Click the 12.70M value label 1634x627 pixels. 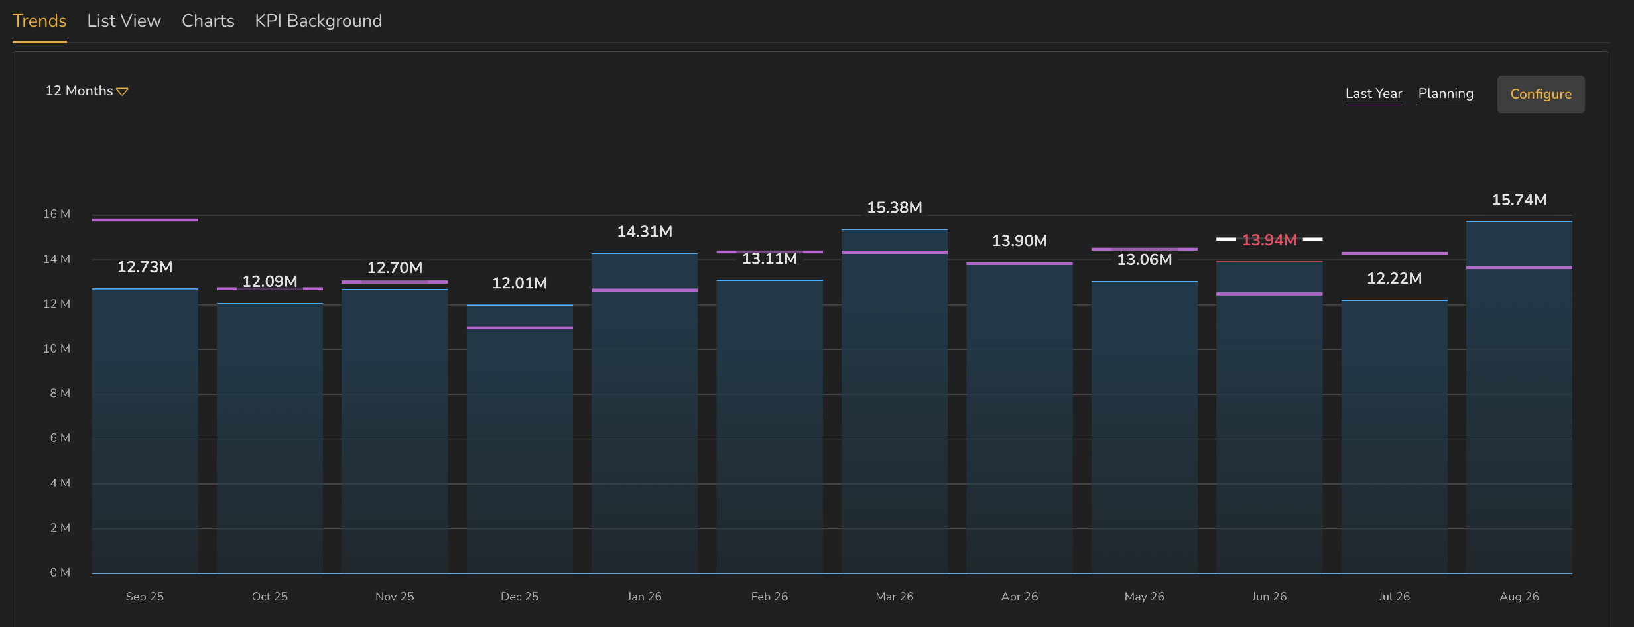coord(395,268)
